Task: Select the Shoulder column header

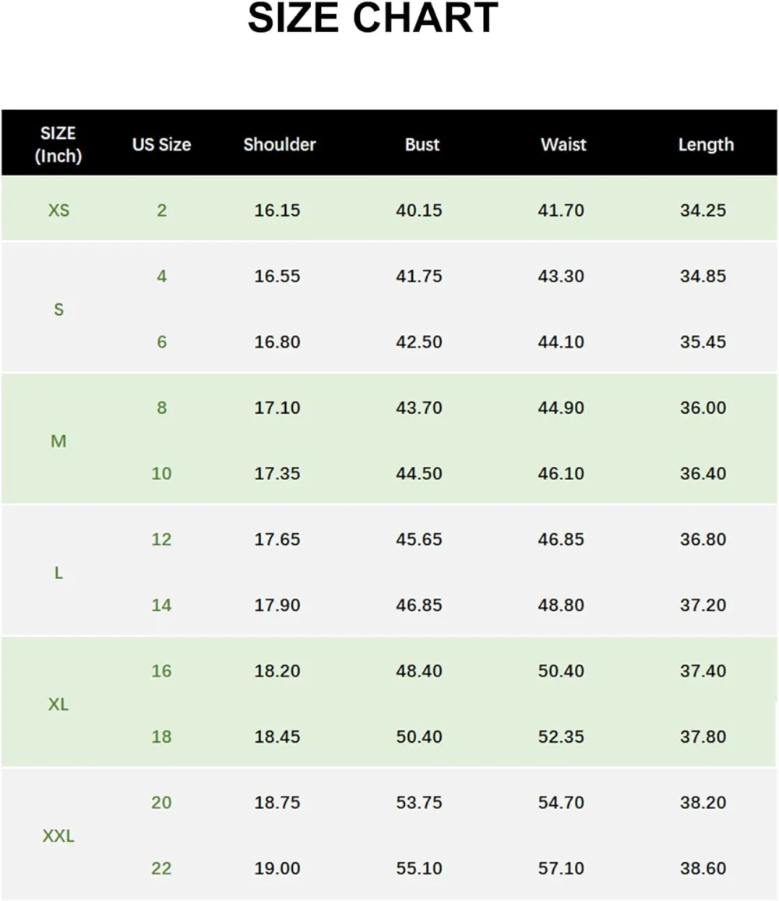Action: click(280, 144)
